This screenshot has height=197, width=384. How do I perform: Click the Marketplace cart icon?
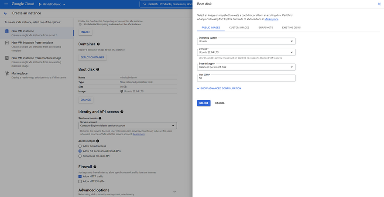(x=7, y=73)
